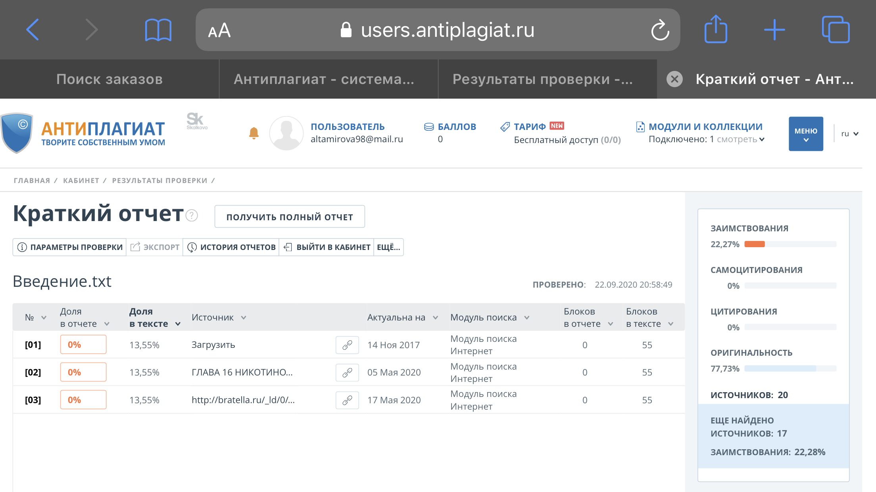The width and height of the screenshot is (876, 492).
Task: Click the user avatar picture
Action: [286, 133]
